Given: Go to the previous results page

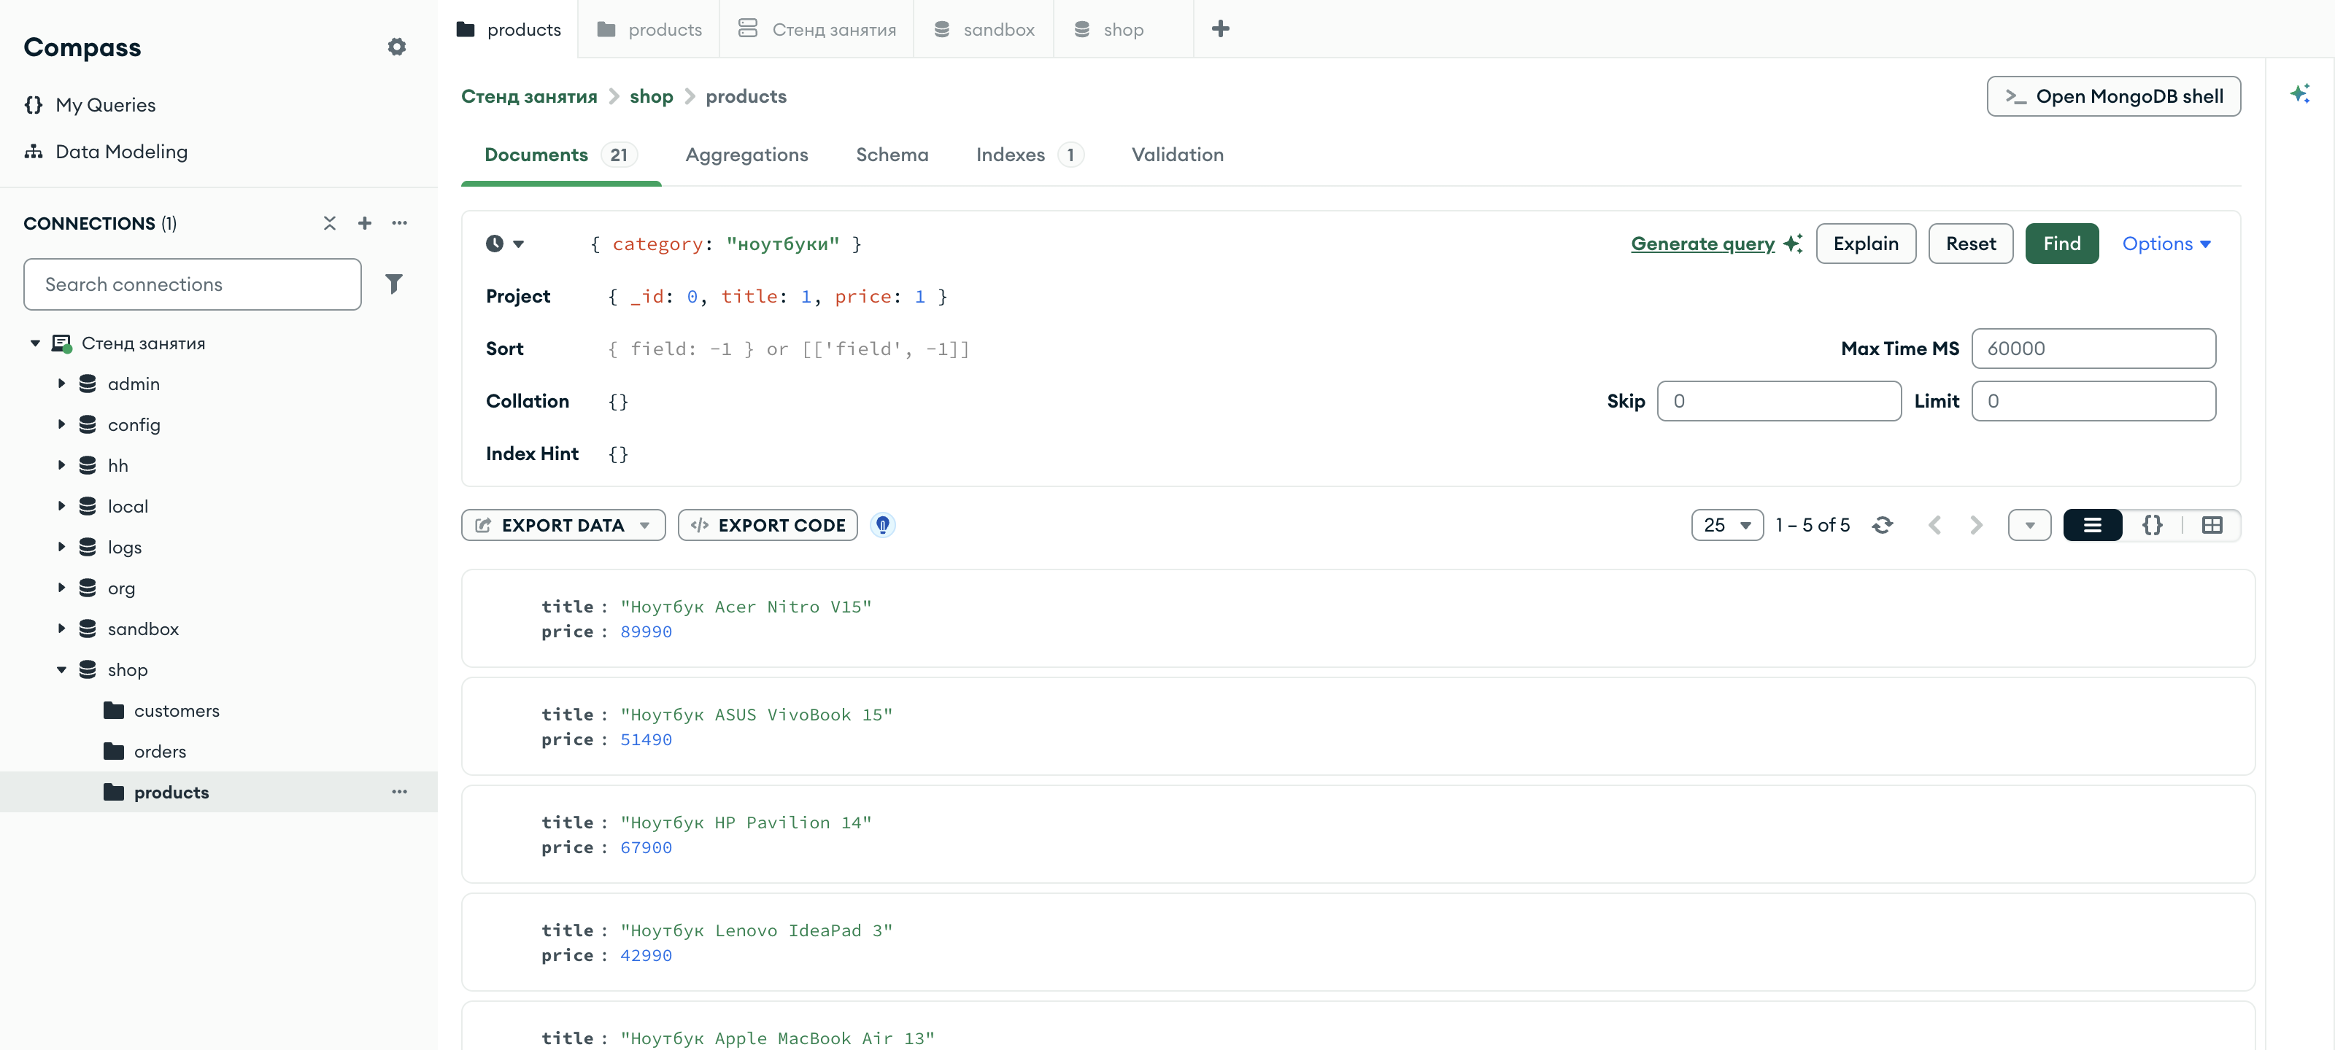Looking at the screenshot, I should pyautogui.click(x=1934, y=526).
